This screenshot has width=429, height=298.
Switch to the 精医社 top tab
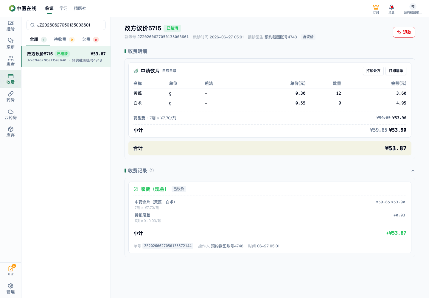(80, 8)
